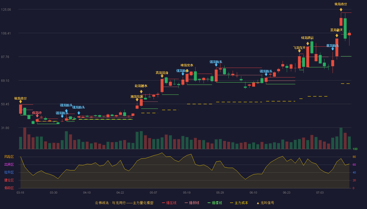Toggle the 龙吟信号 legend entry
367x209 pixels.
[x=265, y=203]
